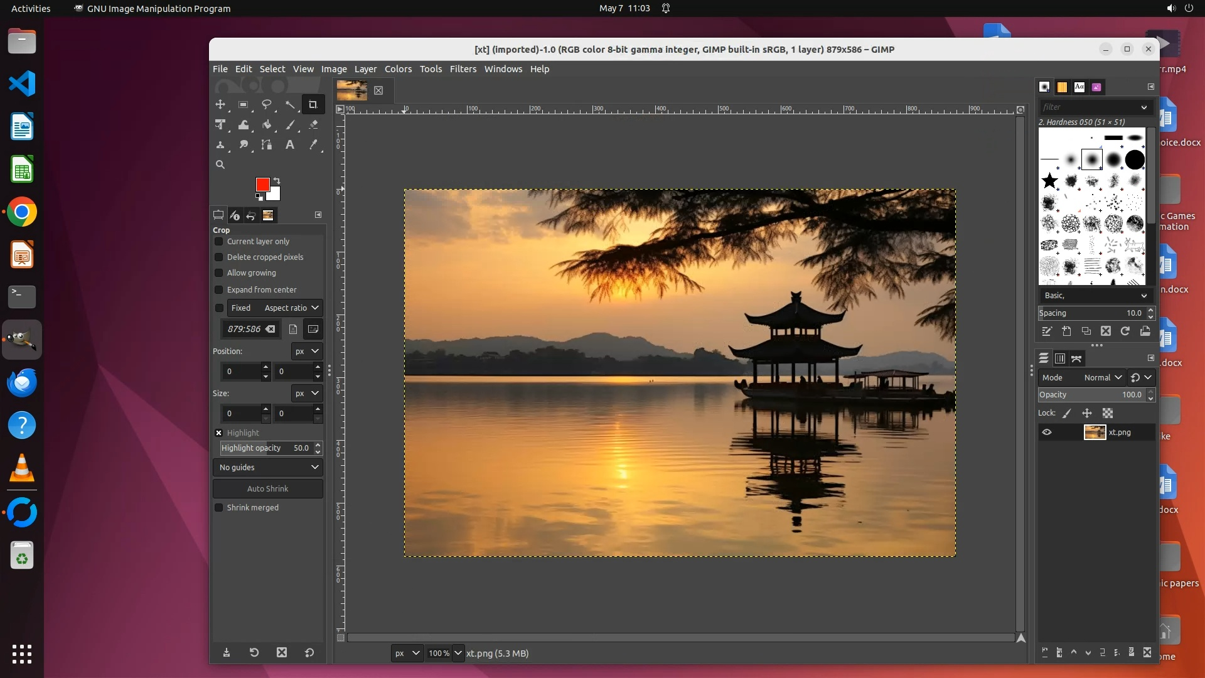Click the red foreground color swatch
Image resolution: width=1205 pixels, height=678 pixels.
click(x=262, y=184)
